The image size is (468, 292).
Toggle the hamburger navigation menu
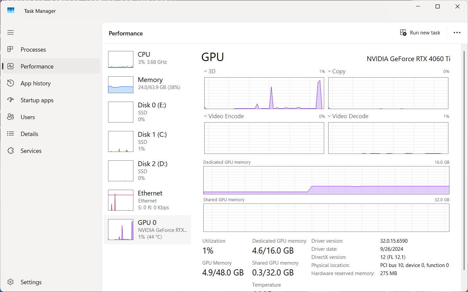click(x=10, y=32)
